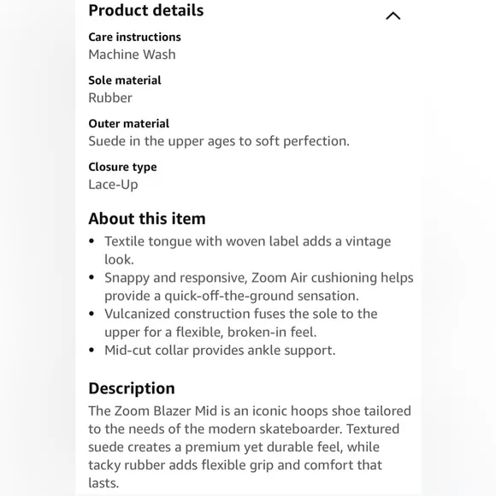Image resolution: width=496 pixels, height=496 pixels.
Task: Select the Vulcanized construction bullet
Action: pos(240,323)
